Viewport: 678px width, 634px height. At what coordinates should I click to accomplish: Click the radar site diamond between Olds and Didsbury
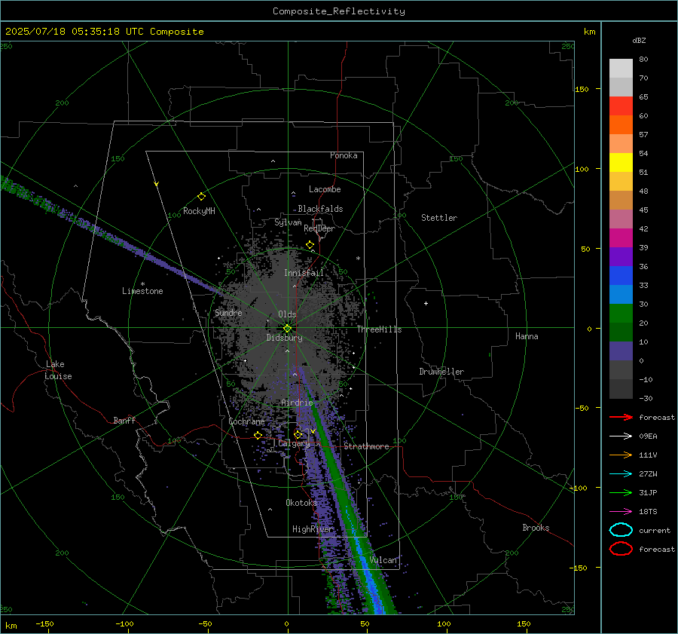pyautogui.click(x=287, y=329)
